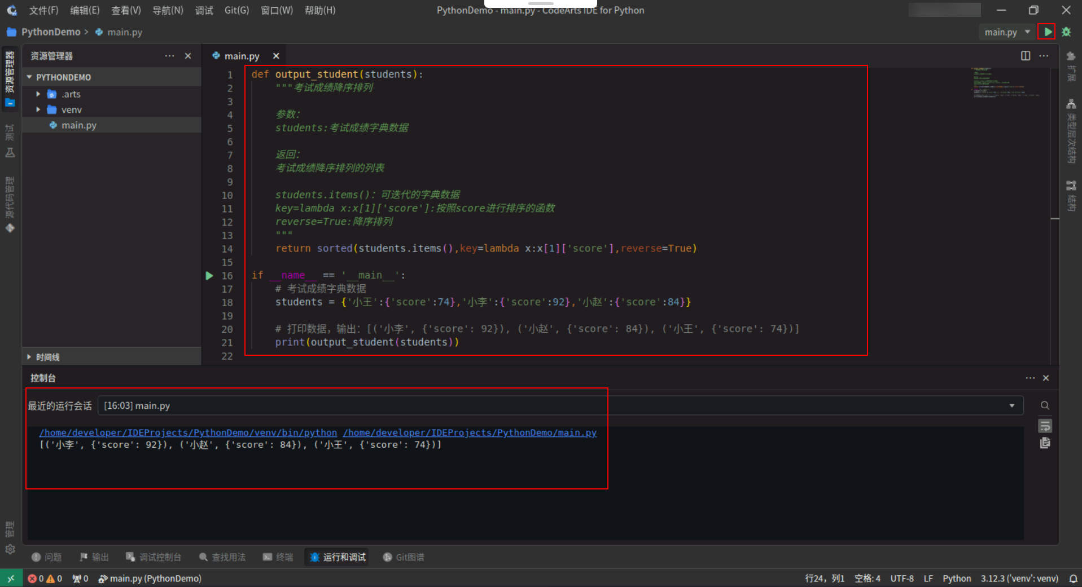Screen dimensions: 1082x587
Task: Switch to the 运行和调试 tab
Action: (x=337, y=557)
